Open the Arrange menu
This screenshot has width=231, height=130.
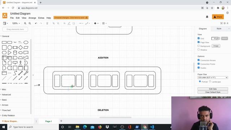coord(32,18)
